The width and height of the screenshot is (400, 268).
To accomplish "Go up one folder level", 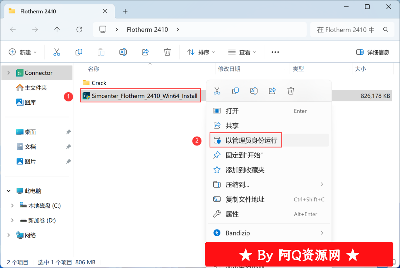I will pos(57,30).
